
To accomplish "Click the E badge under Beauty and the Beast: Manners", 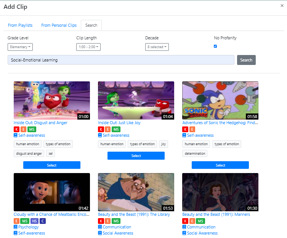I will pos(192,221).
